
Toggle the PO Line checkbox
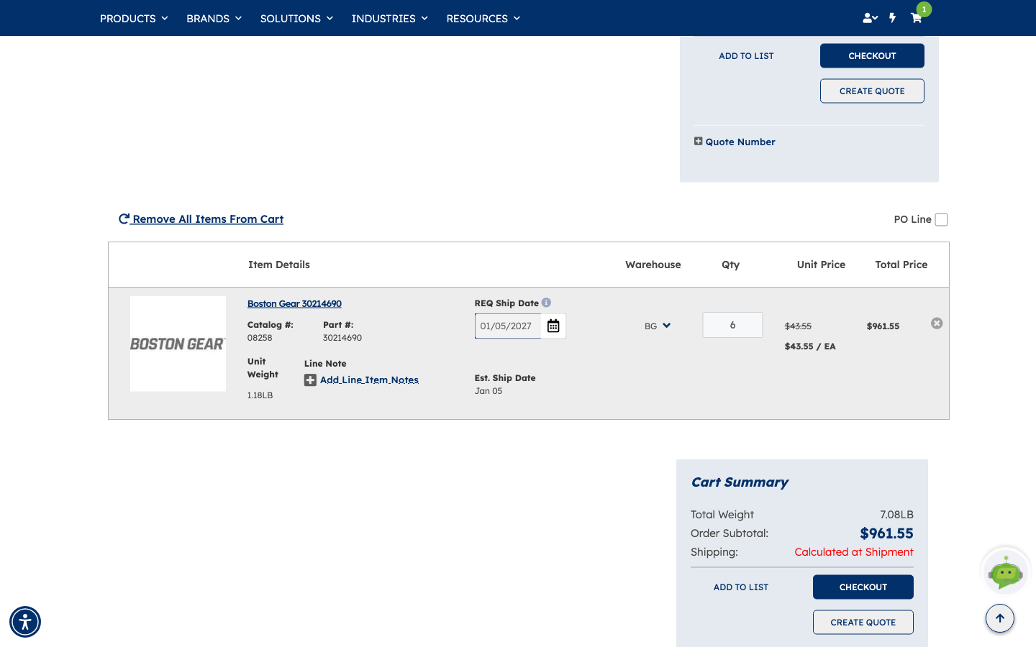coord(941,219)
